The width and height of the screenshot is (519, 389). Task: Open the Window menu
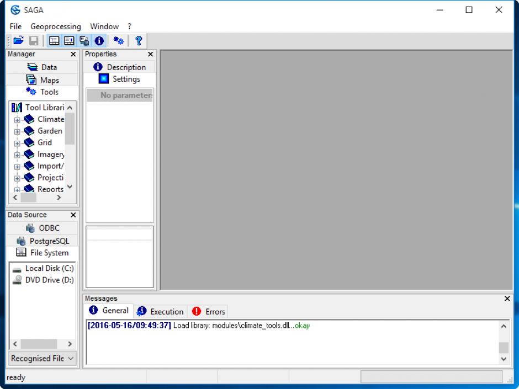[x=104, y=26]
